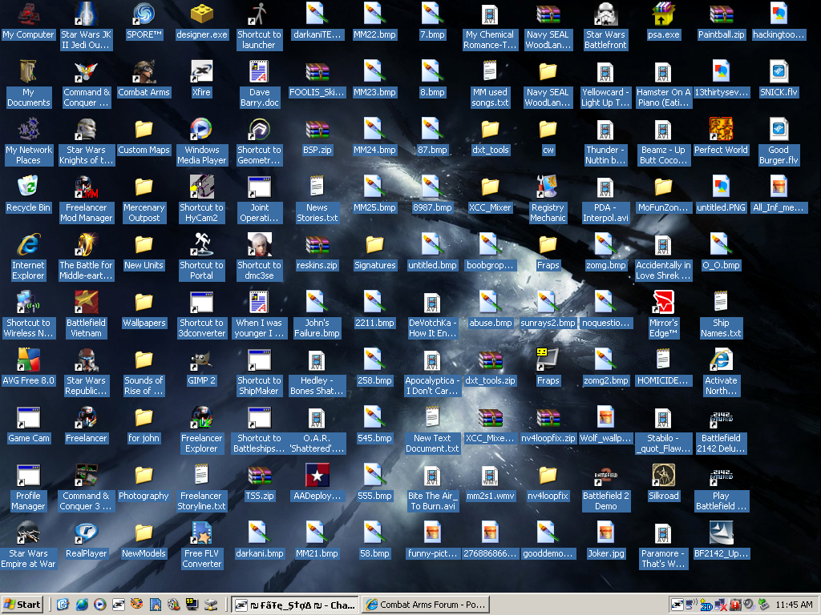Open News Stories.txt text file
Screen dimensions: 821x615
coord(317,199)
